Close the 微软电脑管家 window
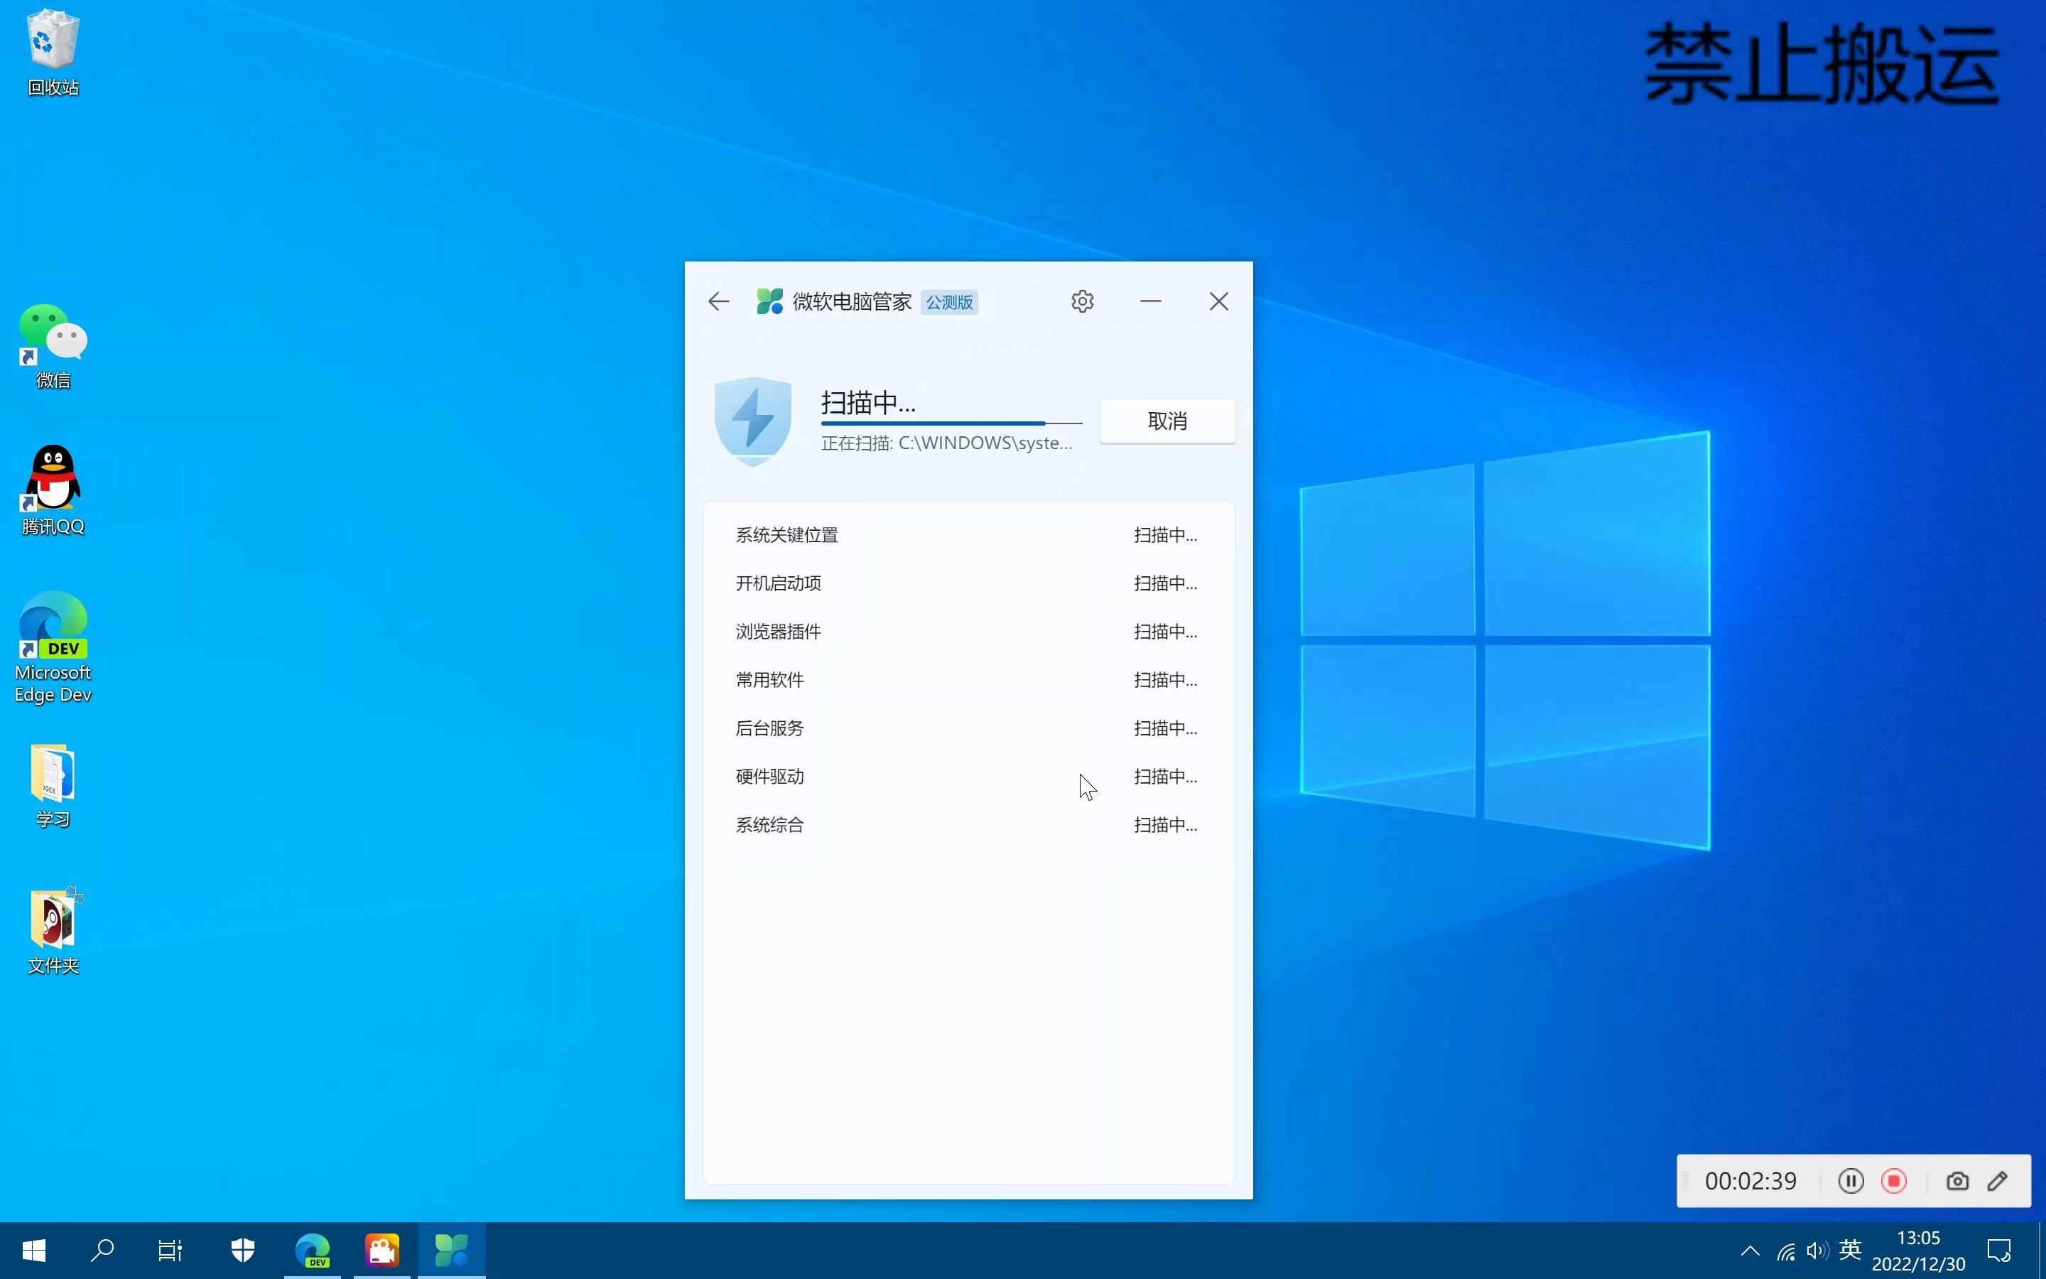Viewport: 2046px width, 1279px height. pyautogui.click(x=1218, y=301)
